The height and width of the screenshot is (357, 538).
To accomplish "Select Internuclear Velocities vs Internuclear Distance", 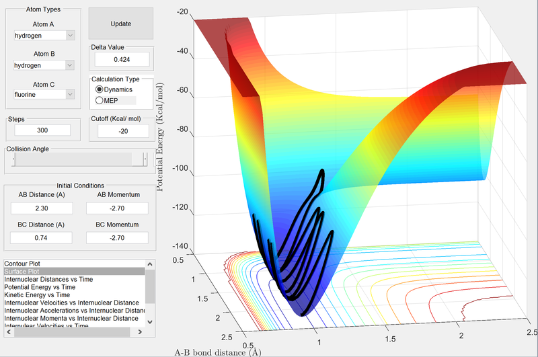I will click(75, 303).
